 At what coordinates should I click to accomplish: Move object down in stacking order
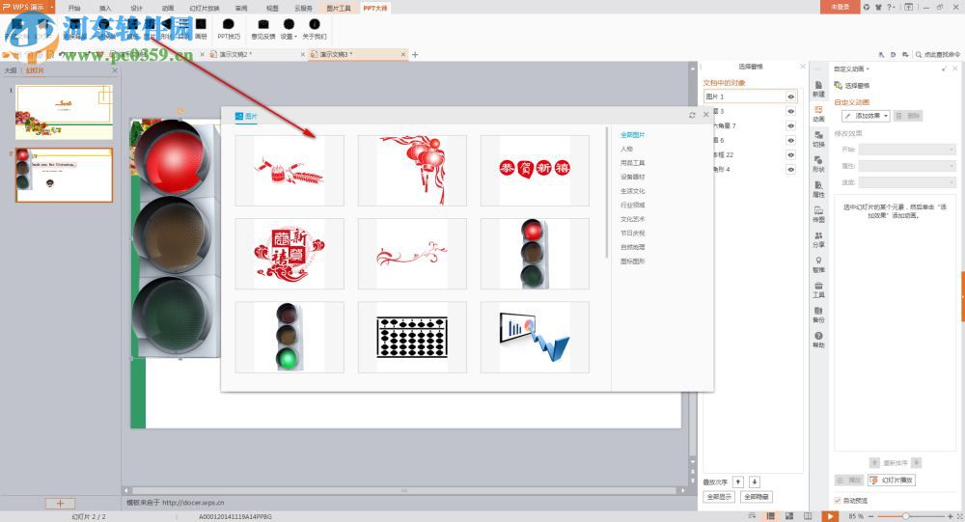[754, 482]
